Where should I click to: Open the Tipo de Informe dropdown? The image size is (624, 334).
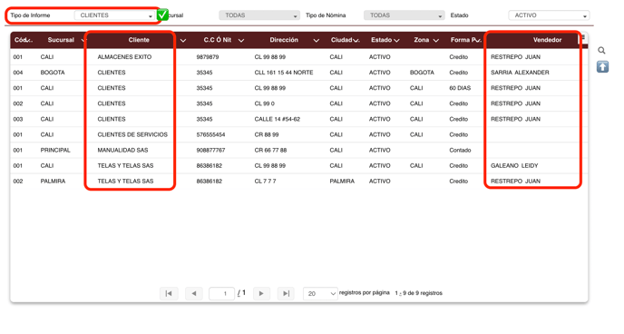pos(114,15)
